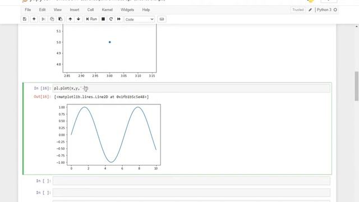The image size is (359, 202).
Task: Interrupt the kernel with stop icon
Action: coord(103,19)
